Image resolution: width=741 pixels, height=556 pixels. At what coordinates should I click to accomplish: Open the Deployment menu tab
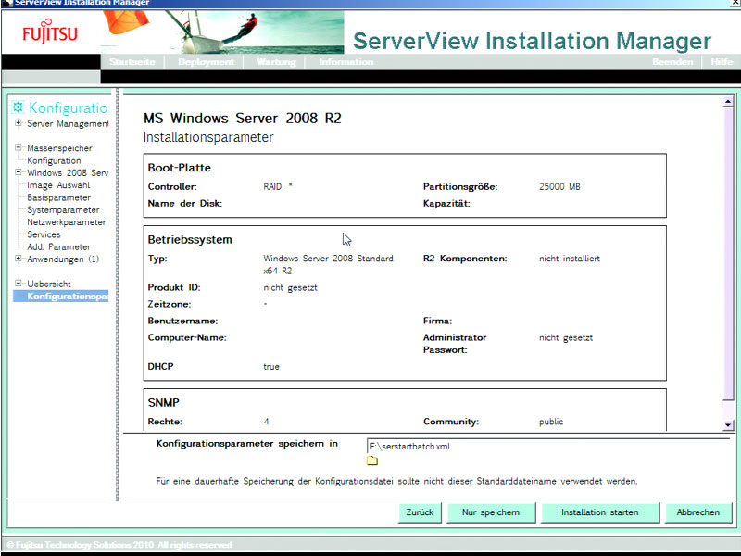[206, 62]
